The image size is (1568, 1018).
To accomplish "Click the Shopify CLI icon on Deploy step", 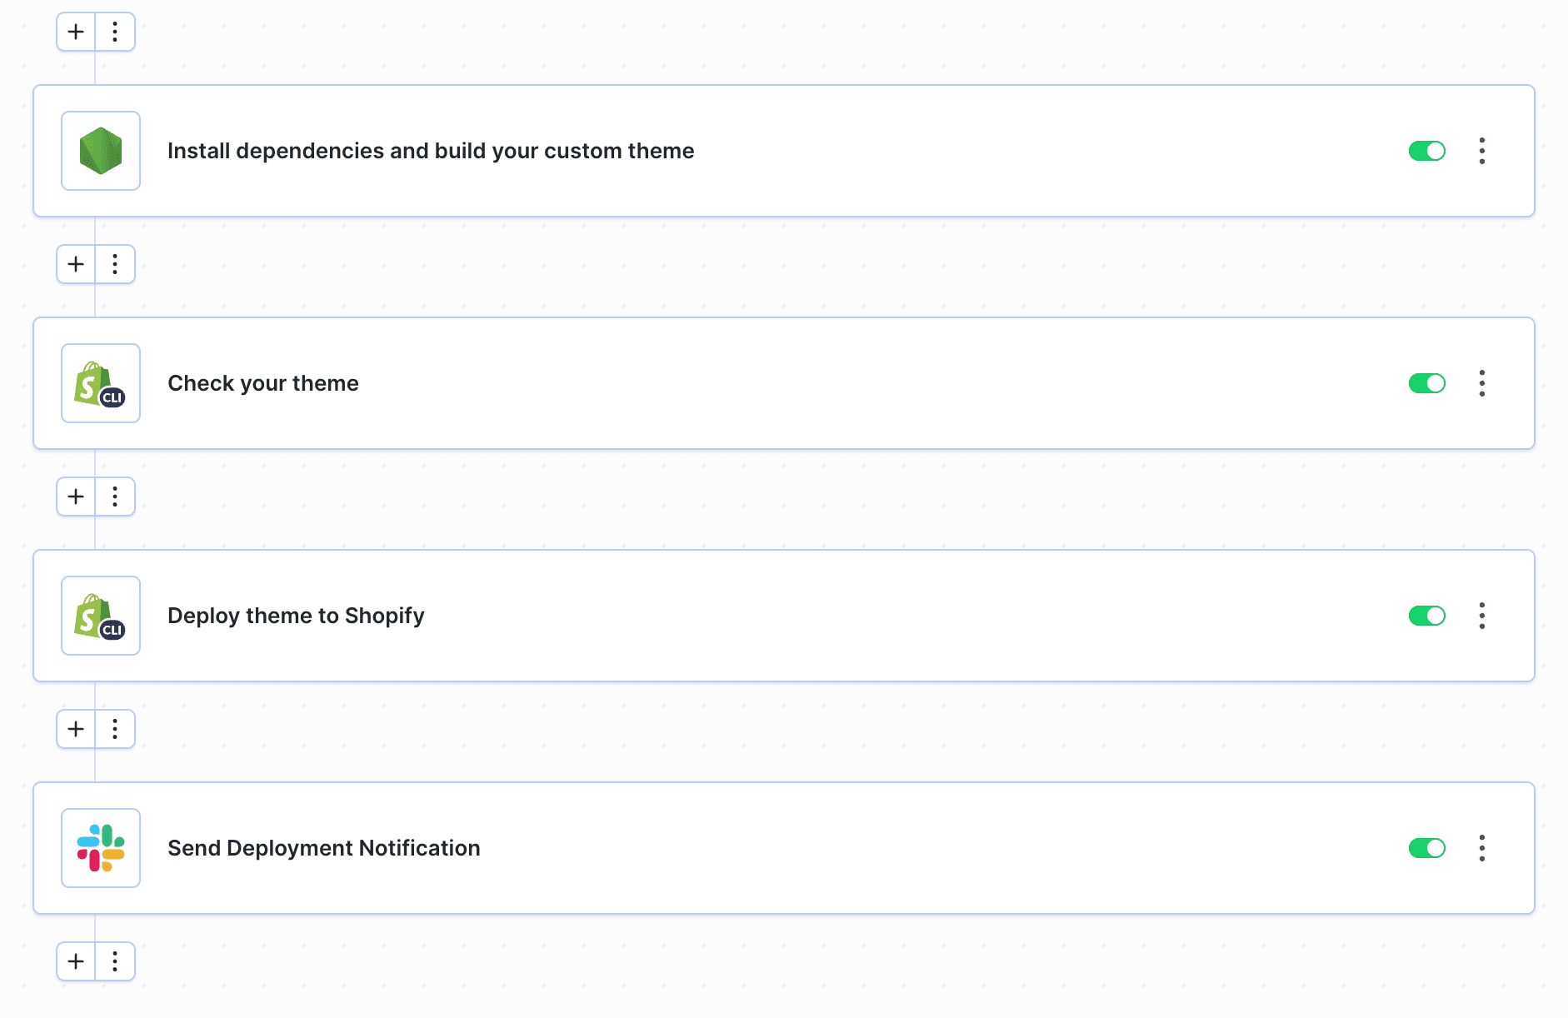I will click(x=100, y=616).
